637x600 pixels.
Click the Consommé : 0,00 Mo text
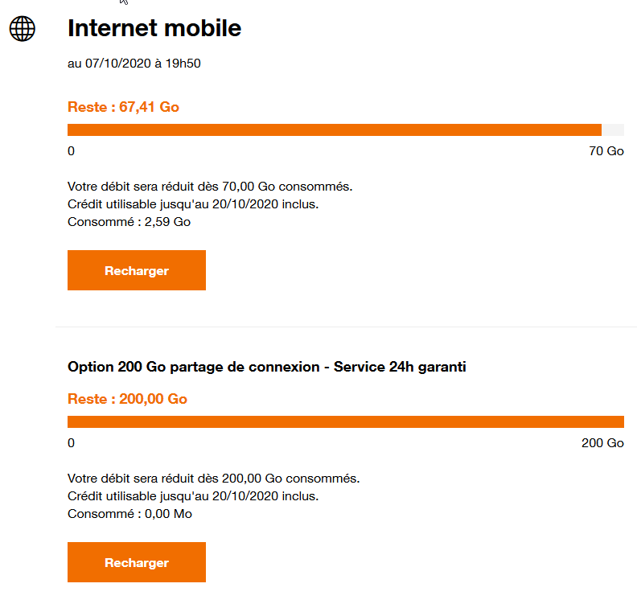point(129,514)
